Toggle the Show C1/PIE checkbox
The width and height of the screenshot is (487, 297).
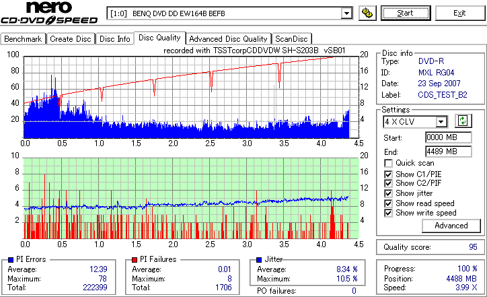pyautogui.click(x=388, y=174)
